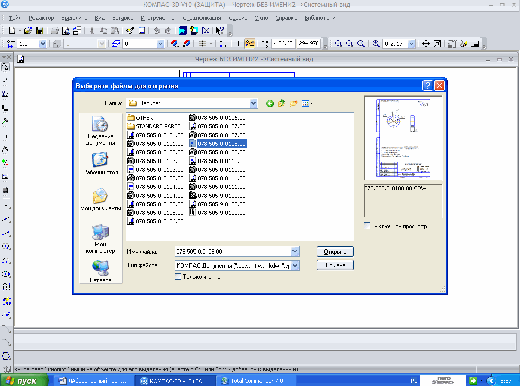Click the Pan move arrows icon
Image resolution: width=520 pixels, height=386 pixels.
point(426,44)
